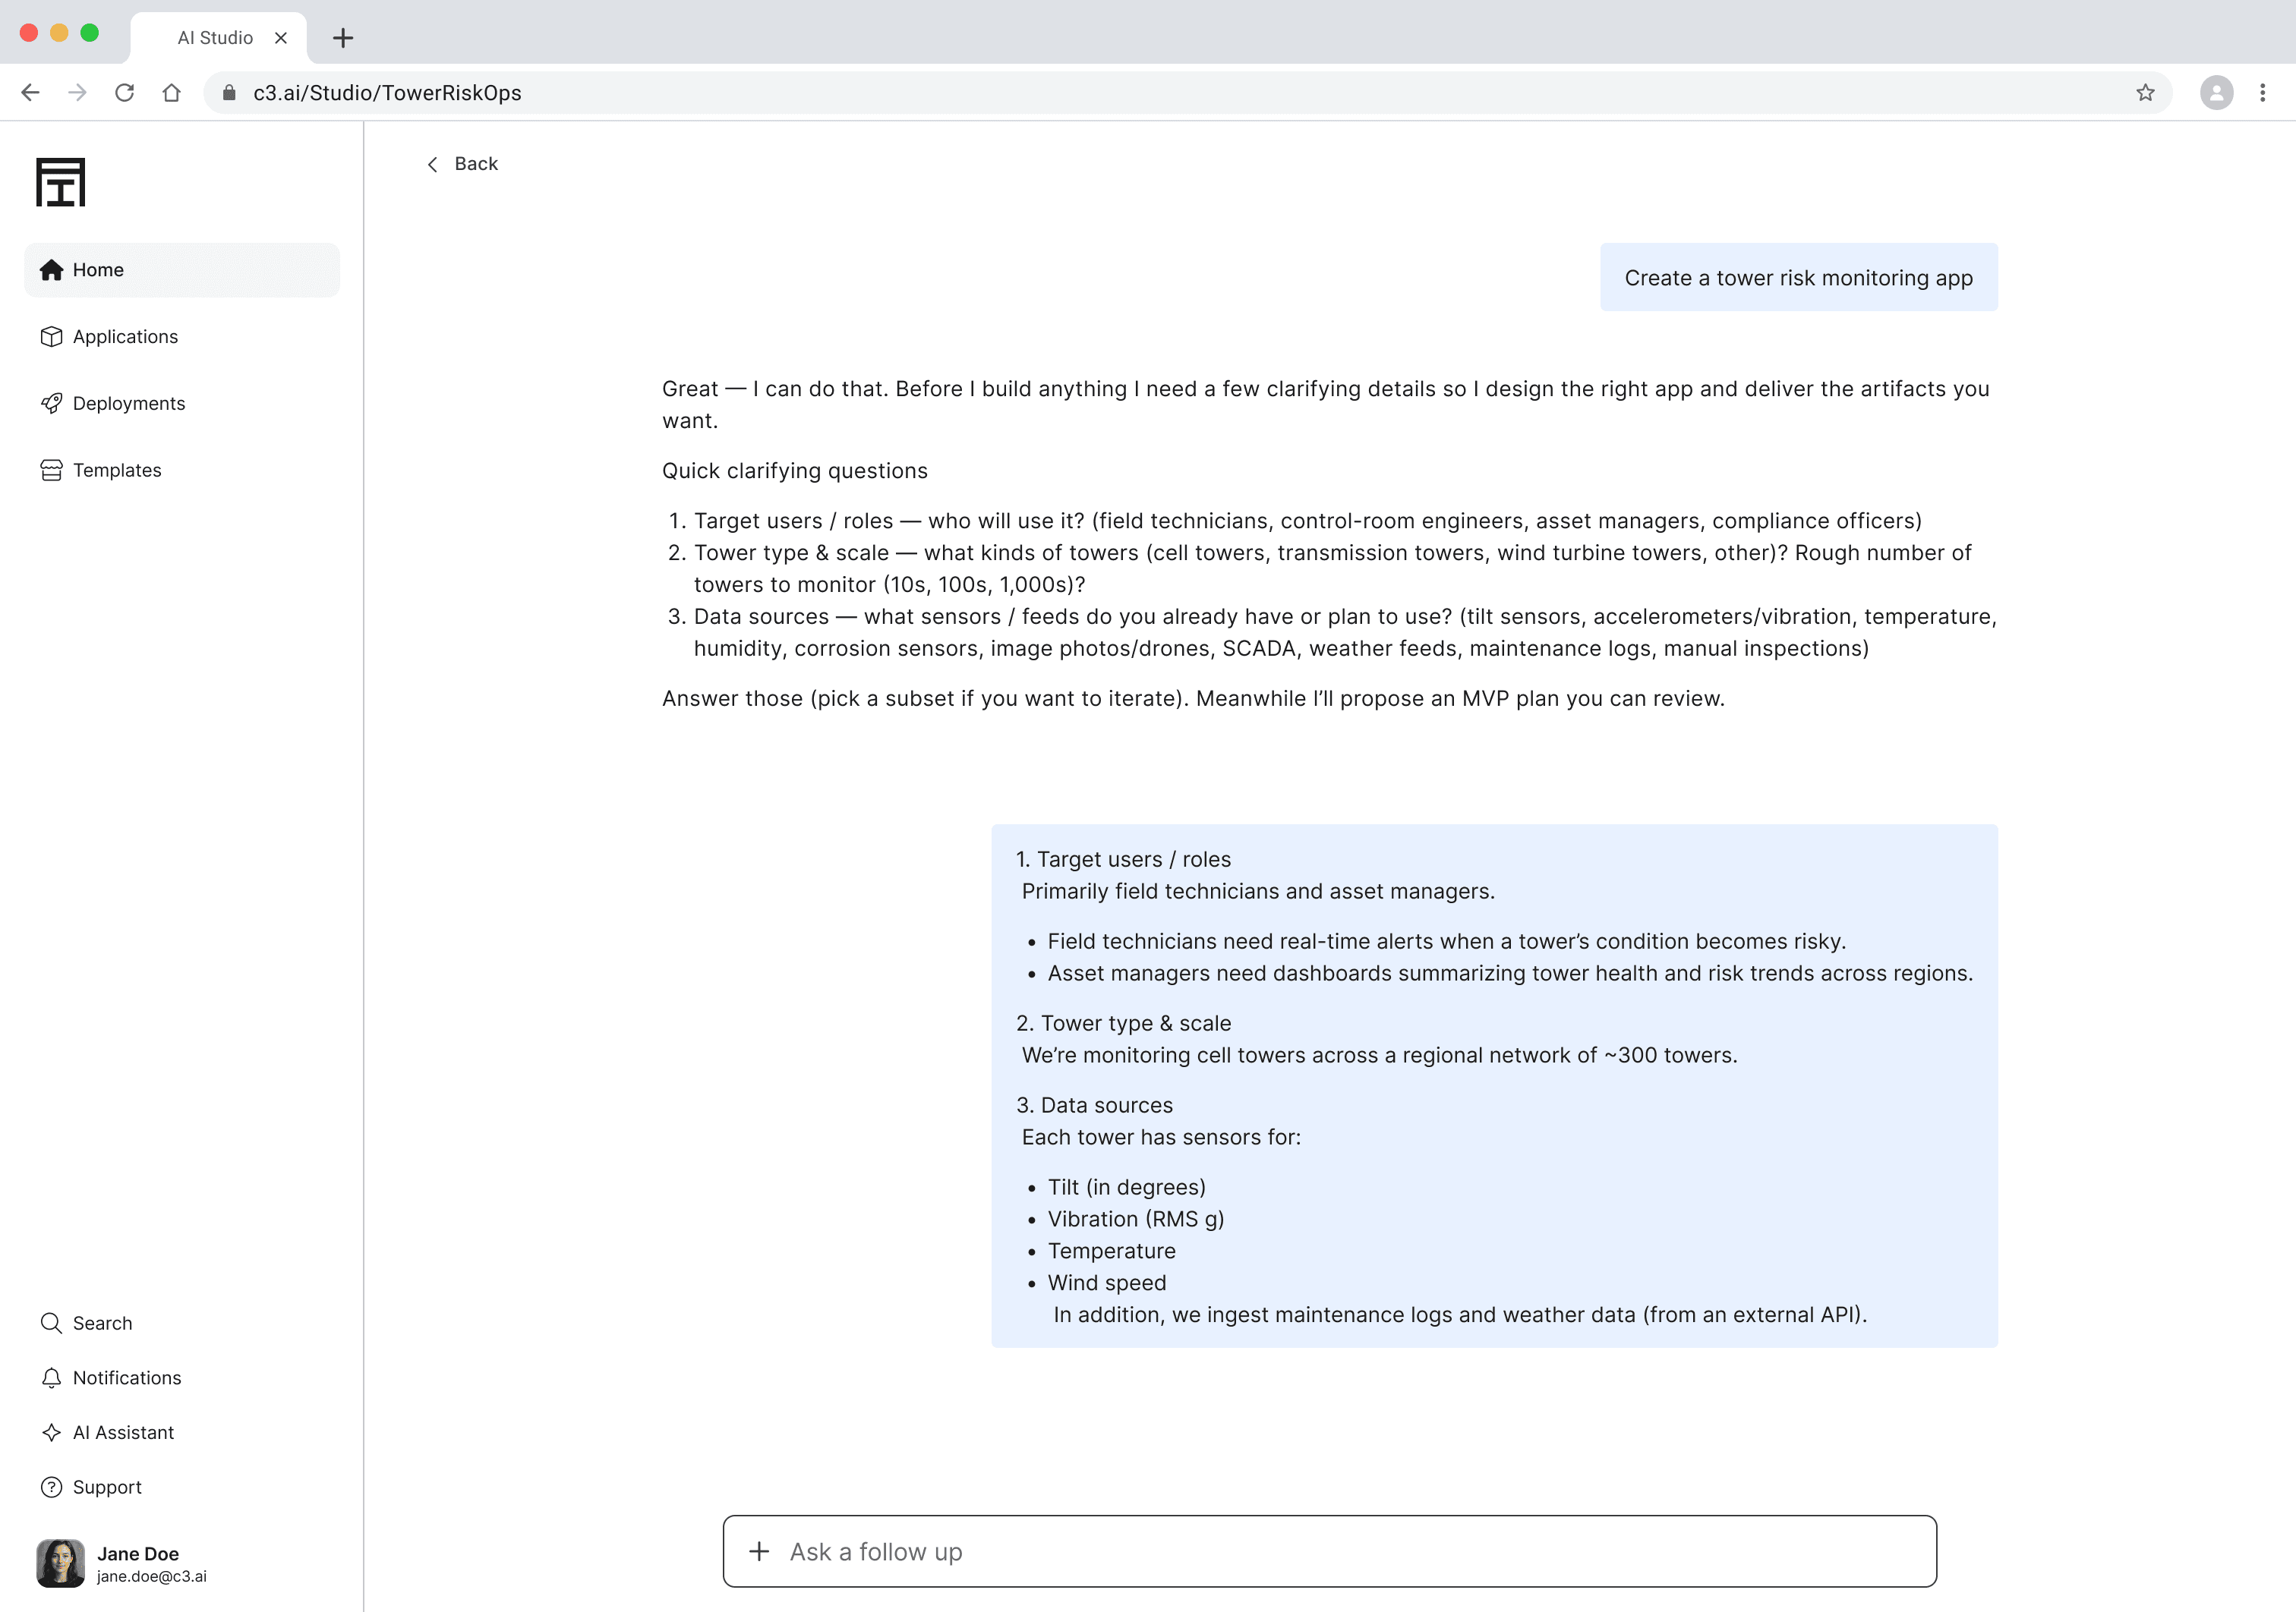Open the browser three-dot menu
This screenshot has height=1612, width=2296.
coord(2262,93)
